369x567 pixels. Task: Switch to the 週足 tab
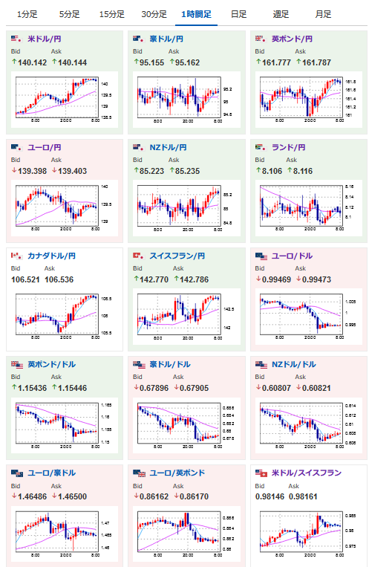click(x=281, y=14)
